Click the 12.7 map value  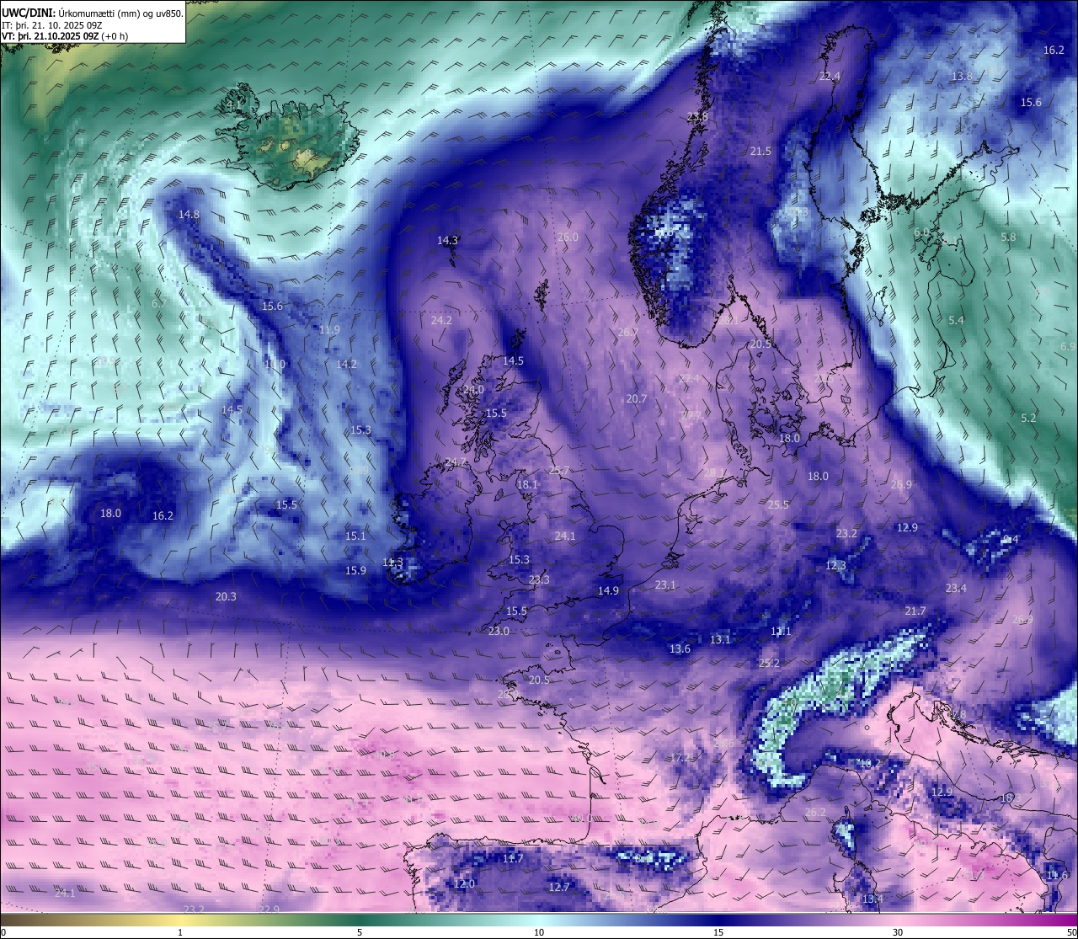(x=559, y=887)
